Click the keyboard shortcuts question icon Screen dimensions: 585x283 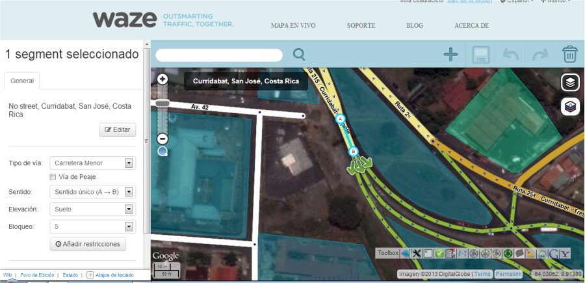click(90, 275)
